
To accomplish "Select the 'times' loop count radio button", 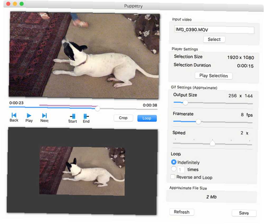I will (174, 169).
